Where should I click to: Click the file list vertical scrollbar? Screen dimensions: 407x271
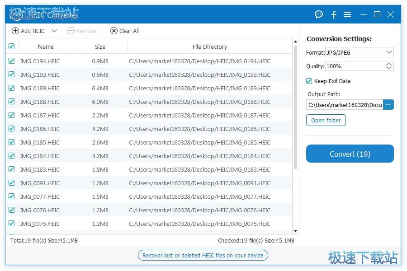(x=296, y=108)
